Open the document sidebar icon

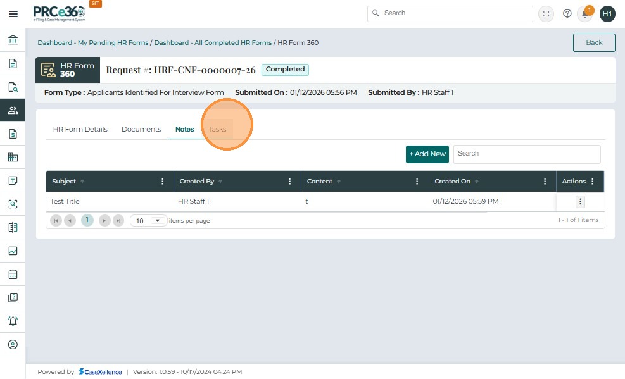coord(13,63)
